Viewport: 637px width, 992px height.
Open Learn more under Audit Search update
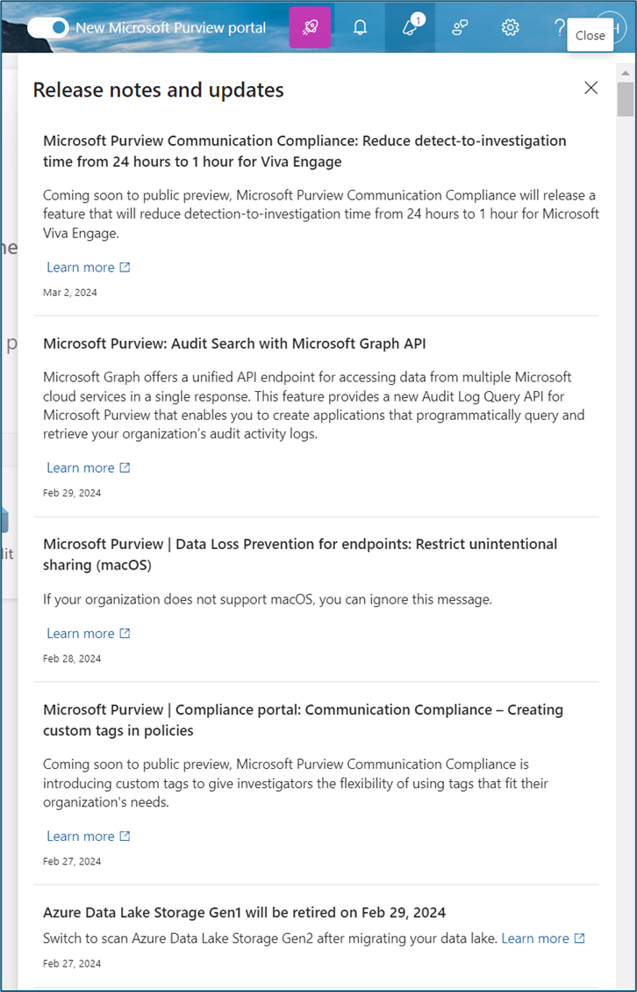[x=81, y=467]
